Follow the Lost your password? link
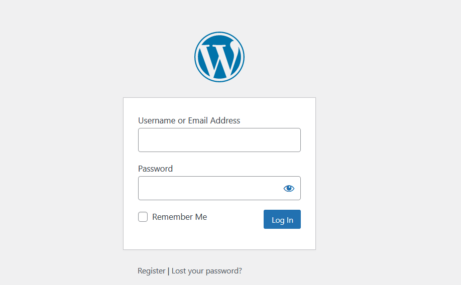The image size is (461, 285). [206, 270]
